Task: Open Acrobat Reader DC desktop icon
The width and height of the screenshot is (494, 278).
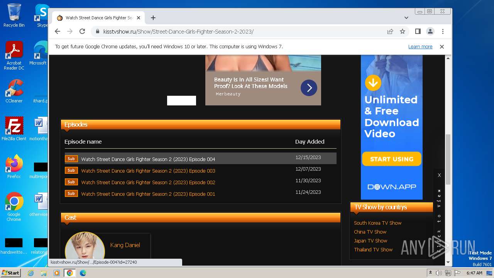Action: tap(14, 56)
